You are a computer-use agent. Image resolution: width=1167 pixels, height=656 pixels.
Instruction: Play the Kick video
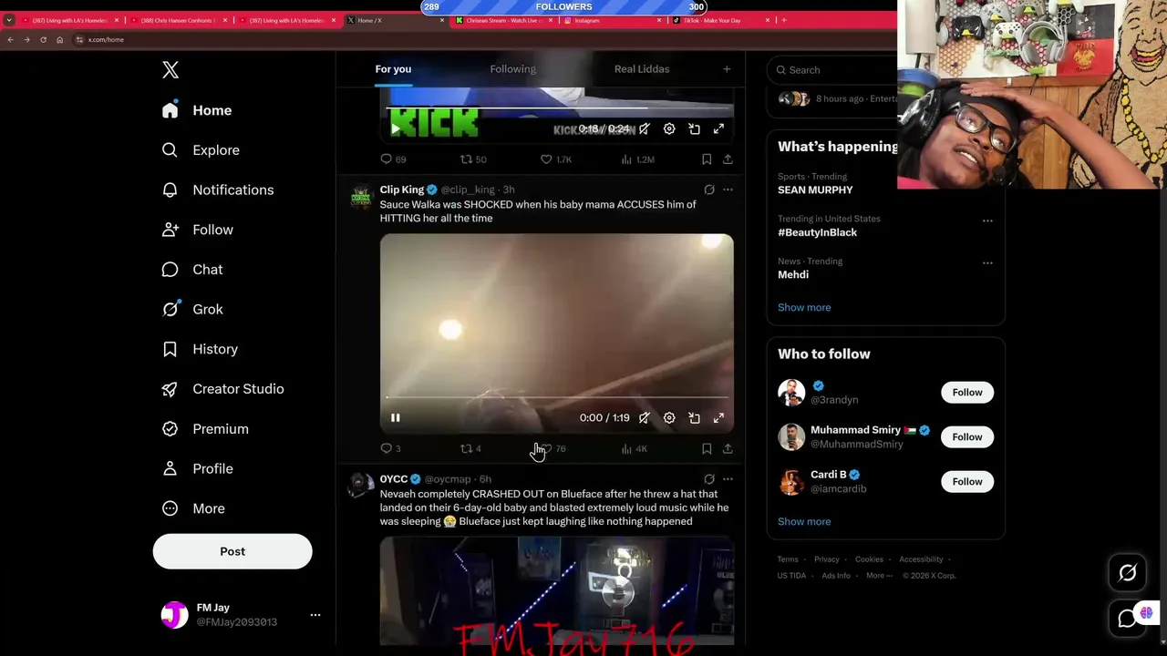[x=396, y=129]
